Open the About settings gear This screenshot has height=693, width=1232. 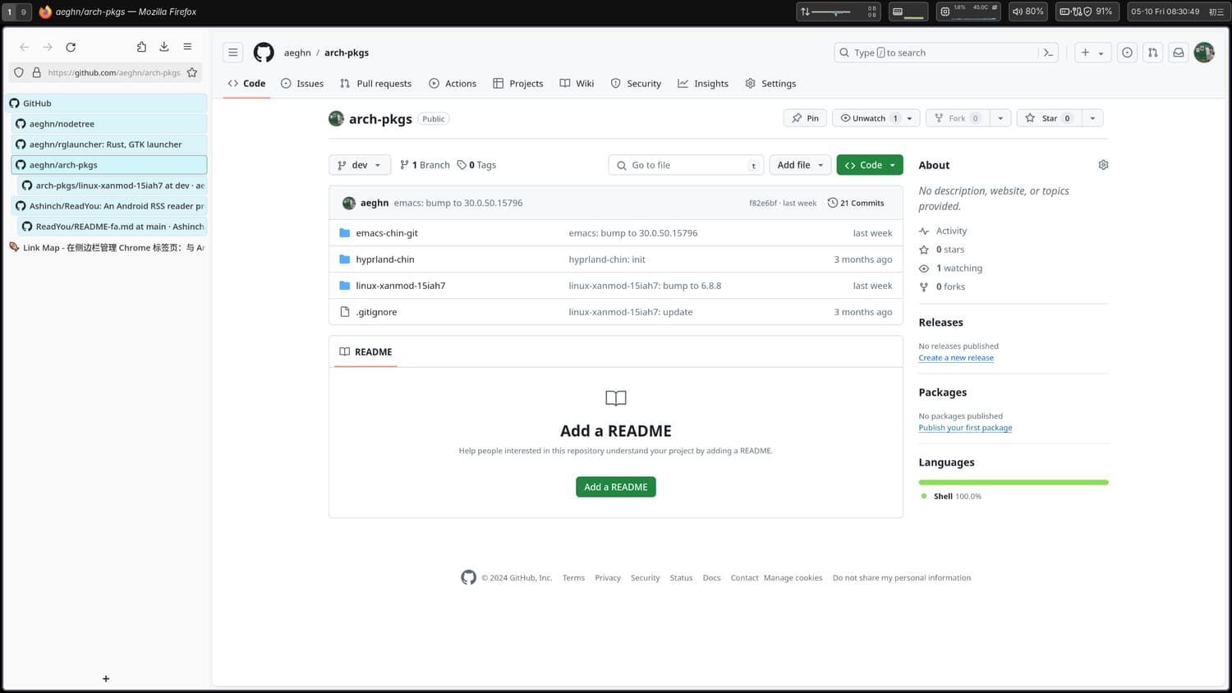pos(1103,165)
